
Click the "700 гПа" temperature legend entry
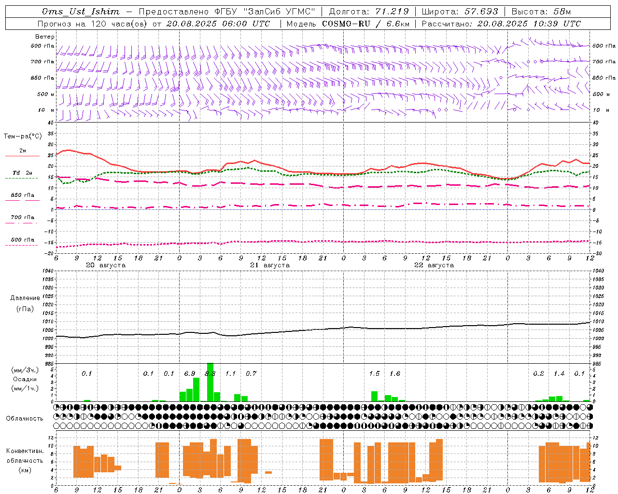pos(22,217)
